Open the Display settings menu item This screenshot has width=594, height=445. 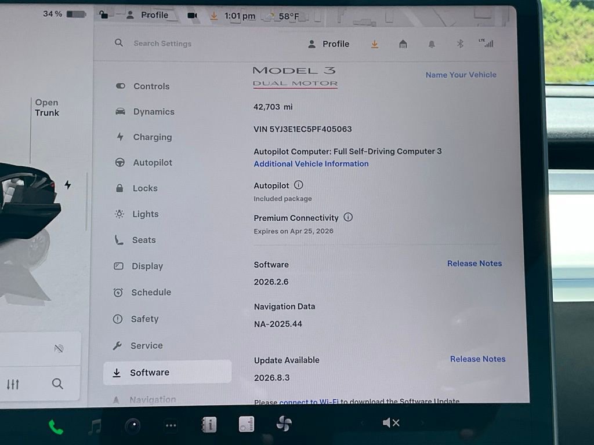tap(147, 266)
